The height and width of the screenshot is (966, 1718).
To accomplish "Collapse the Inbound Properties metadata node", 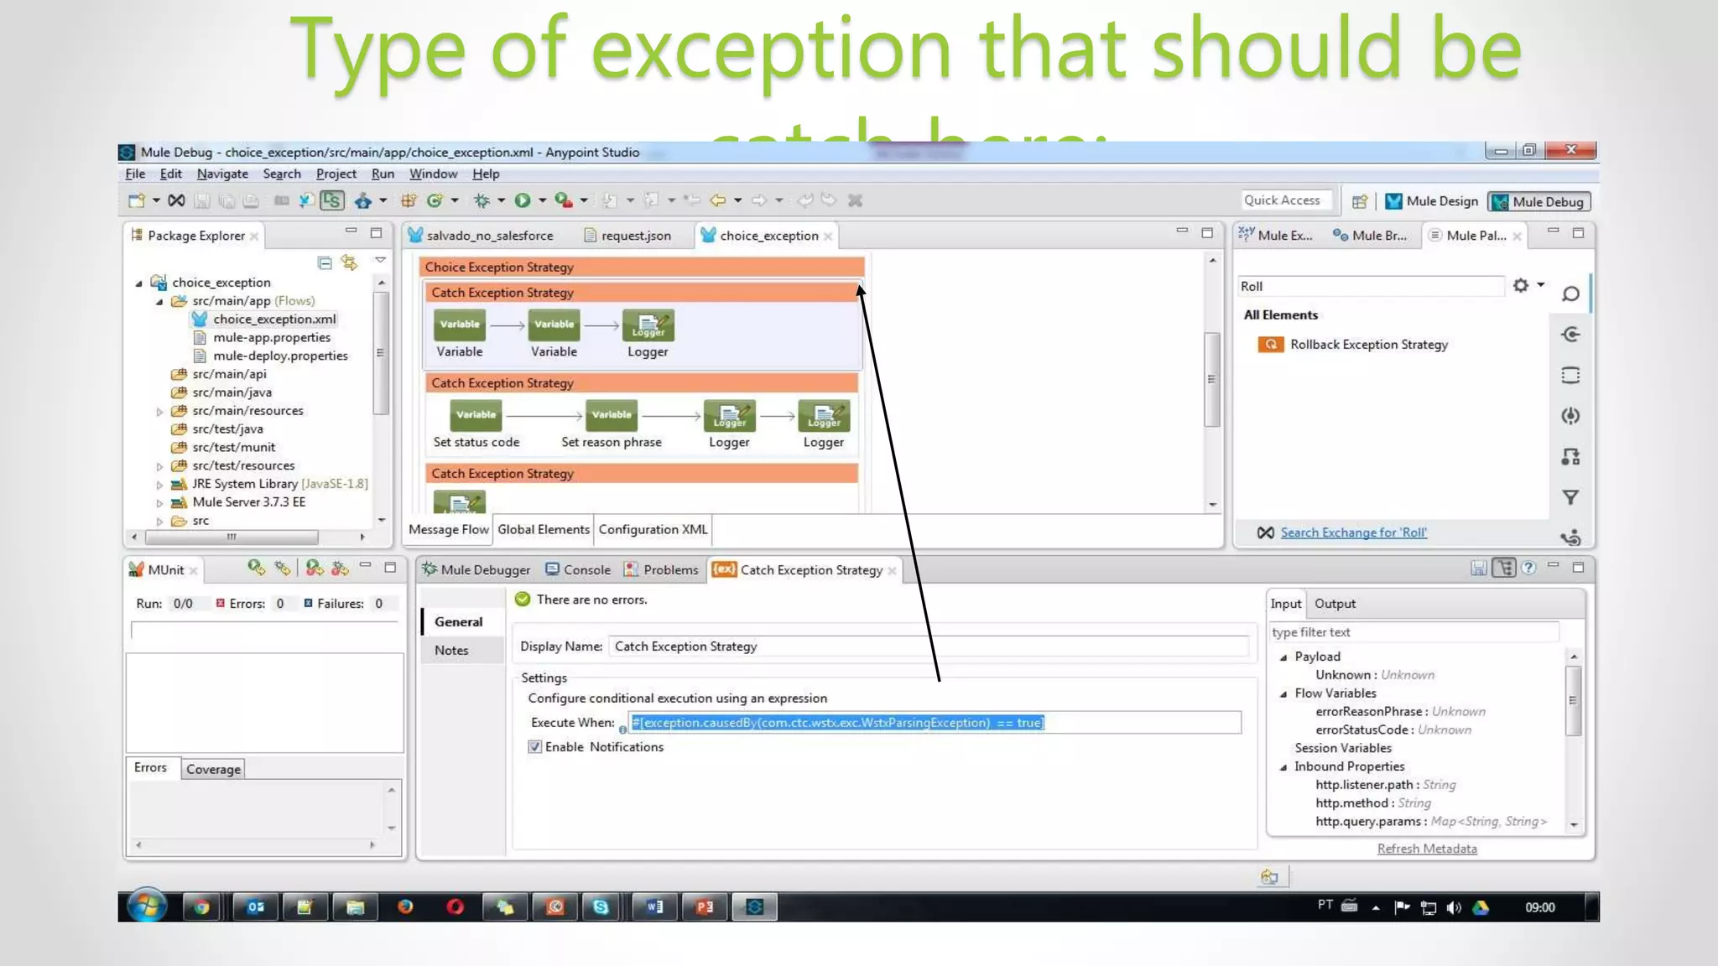I will point(1283,767).
